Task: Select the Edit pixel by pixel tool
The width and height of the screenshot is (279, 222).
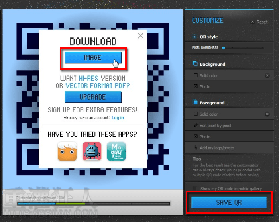Action: point(215,126)
